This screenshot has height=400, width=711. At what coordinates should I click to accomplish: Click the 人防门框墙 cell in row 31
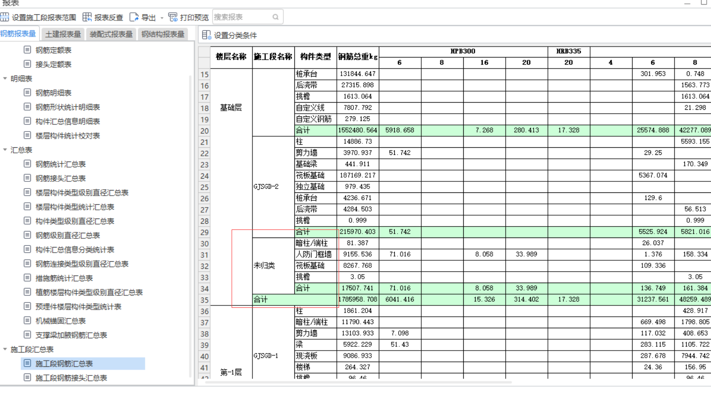315,254
